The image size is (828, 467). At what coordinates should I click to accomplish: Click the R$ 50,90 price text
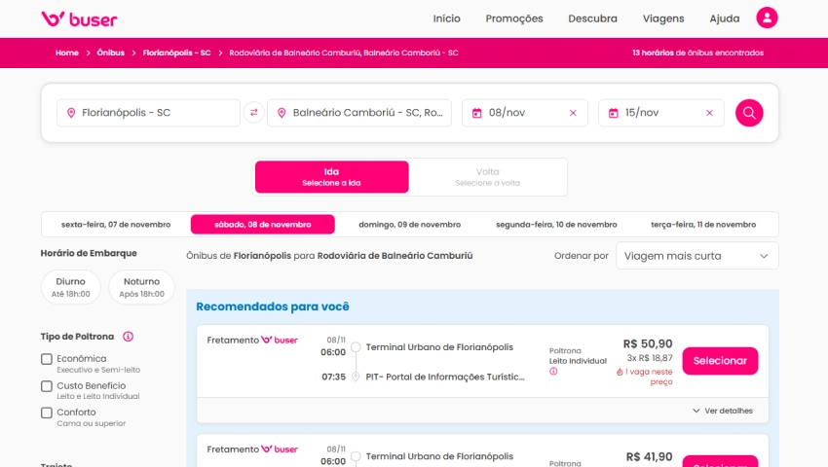(x=648, y=344)
